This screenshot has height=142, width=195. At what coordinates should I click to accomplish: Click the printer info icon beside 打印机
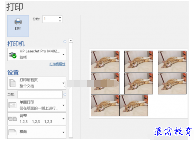pos(65,42)
